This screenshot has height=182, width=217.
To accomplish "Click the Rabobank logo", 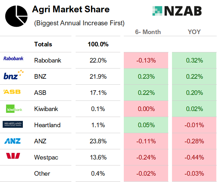I will click(x=13, y=59).
